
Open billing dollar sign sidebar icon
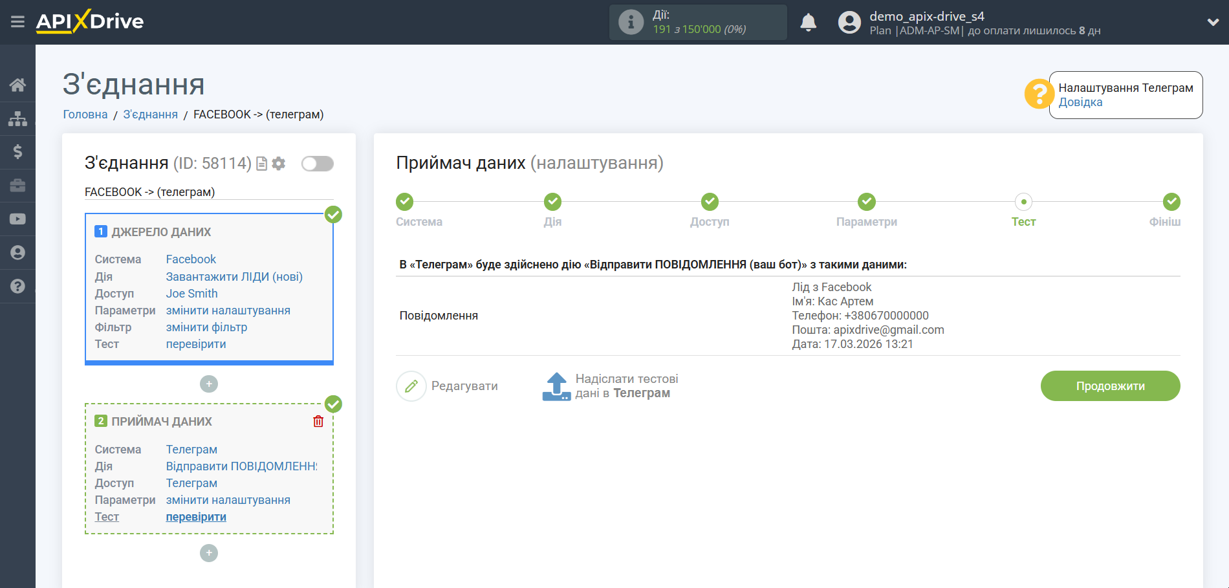(x=17, y=152)
